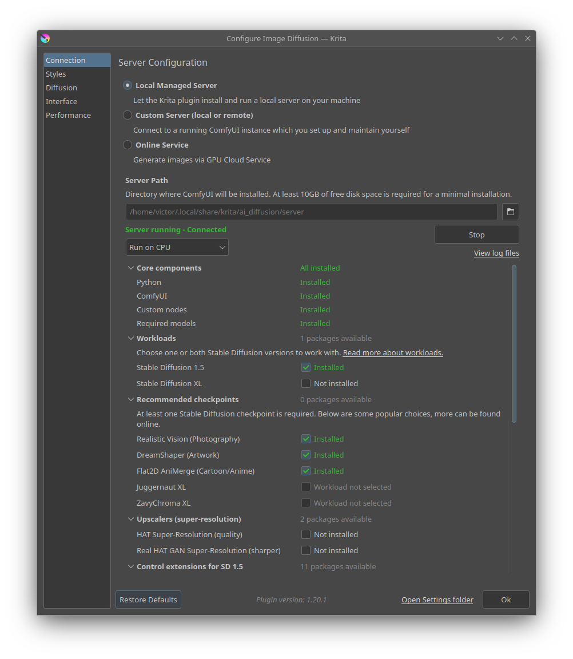The width and height of the screenshot is (573, 659).
Task: Click All installed status text
Action: [320, 268]
